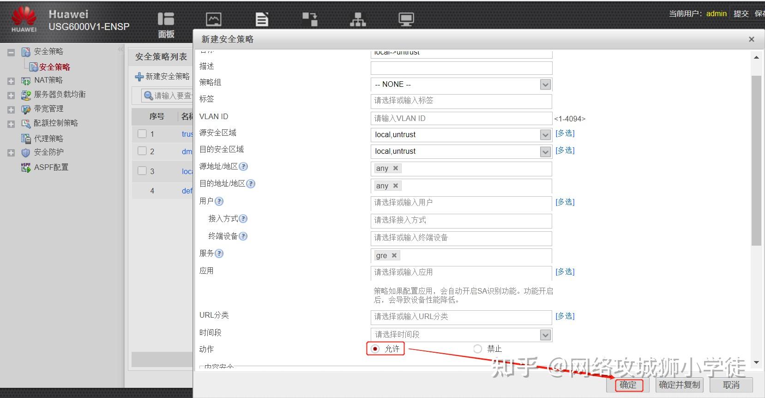Close the 新建安全策略 dialog
The width and height of the screenshot is (765, 398).
coord(752,39)
